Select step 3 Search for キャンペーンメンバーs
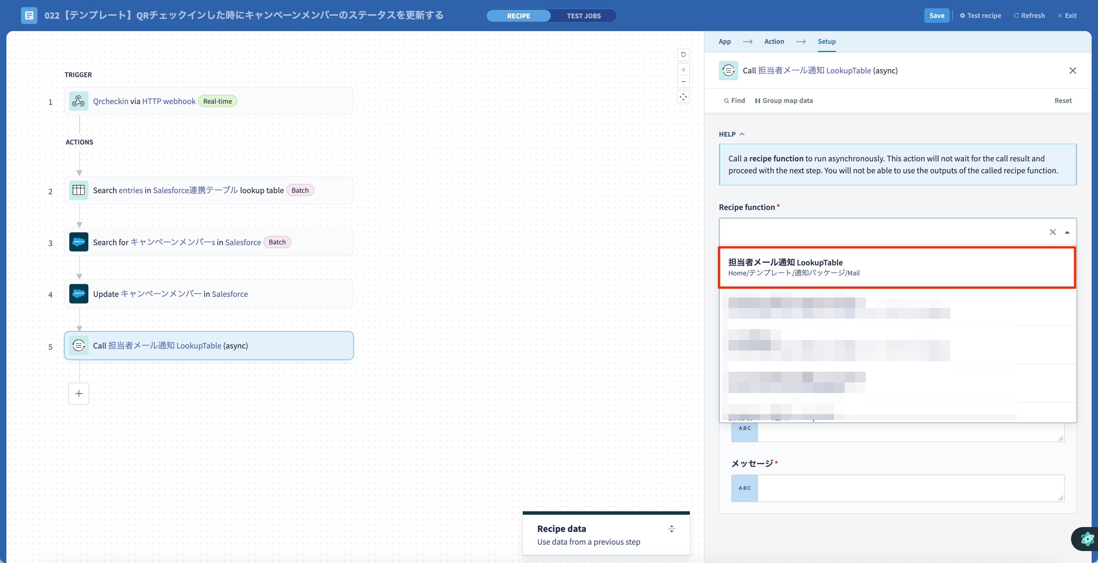The image size is (1098, 563). point(209,242)
